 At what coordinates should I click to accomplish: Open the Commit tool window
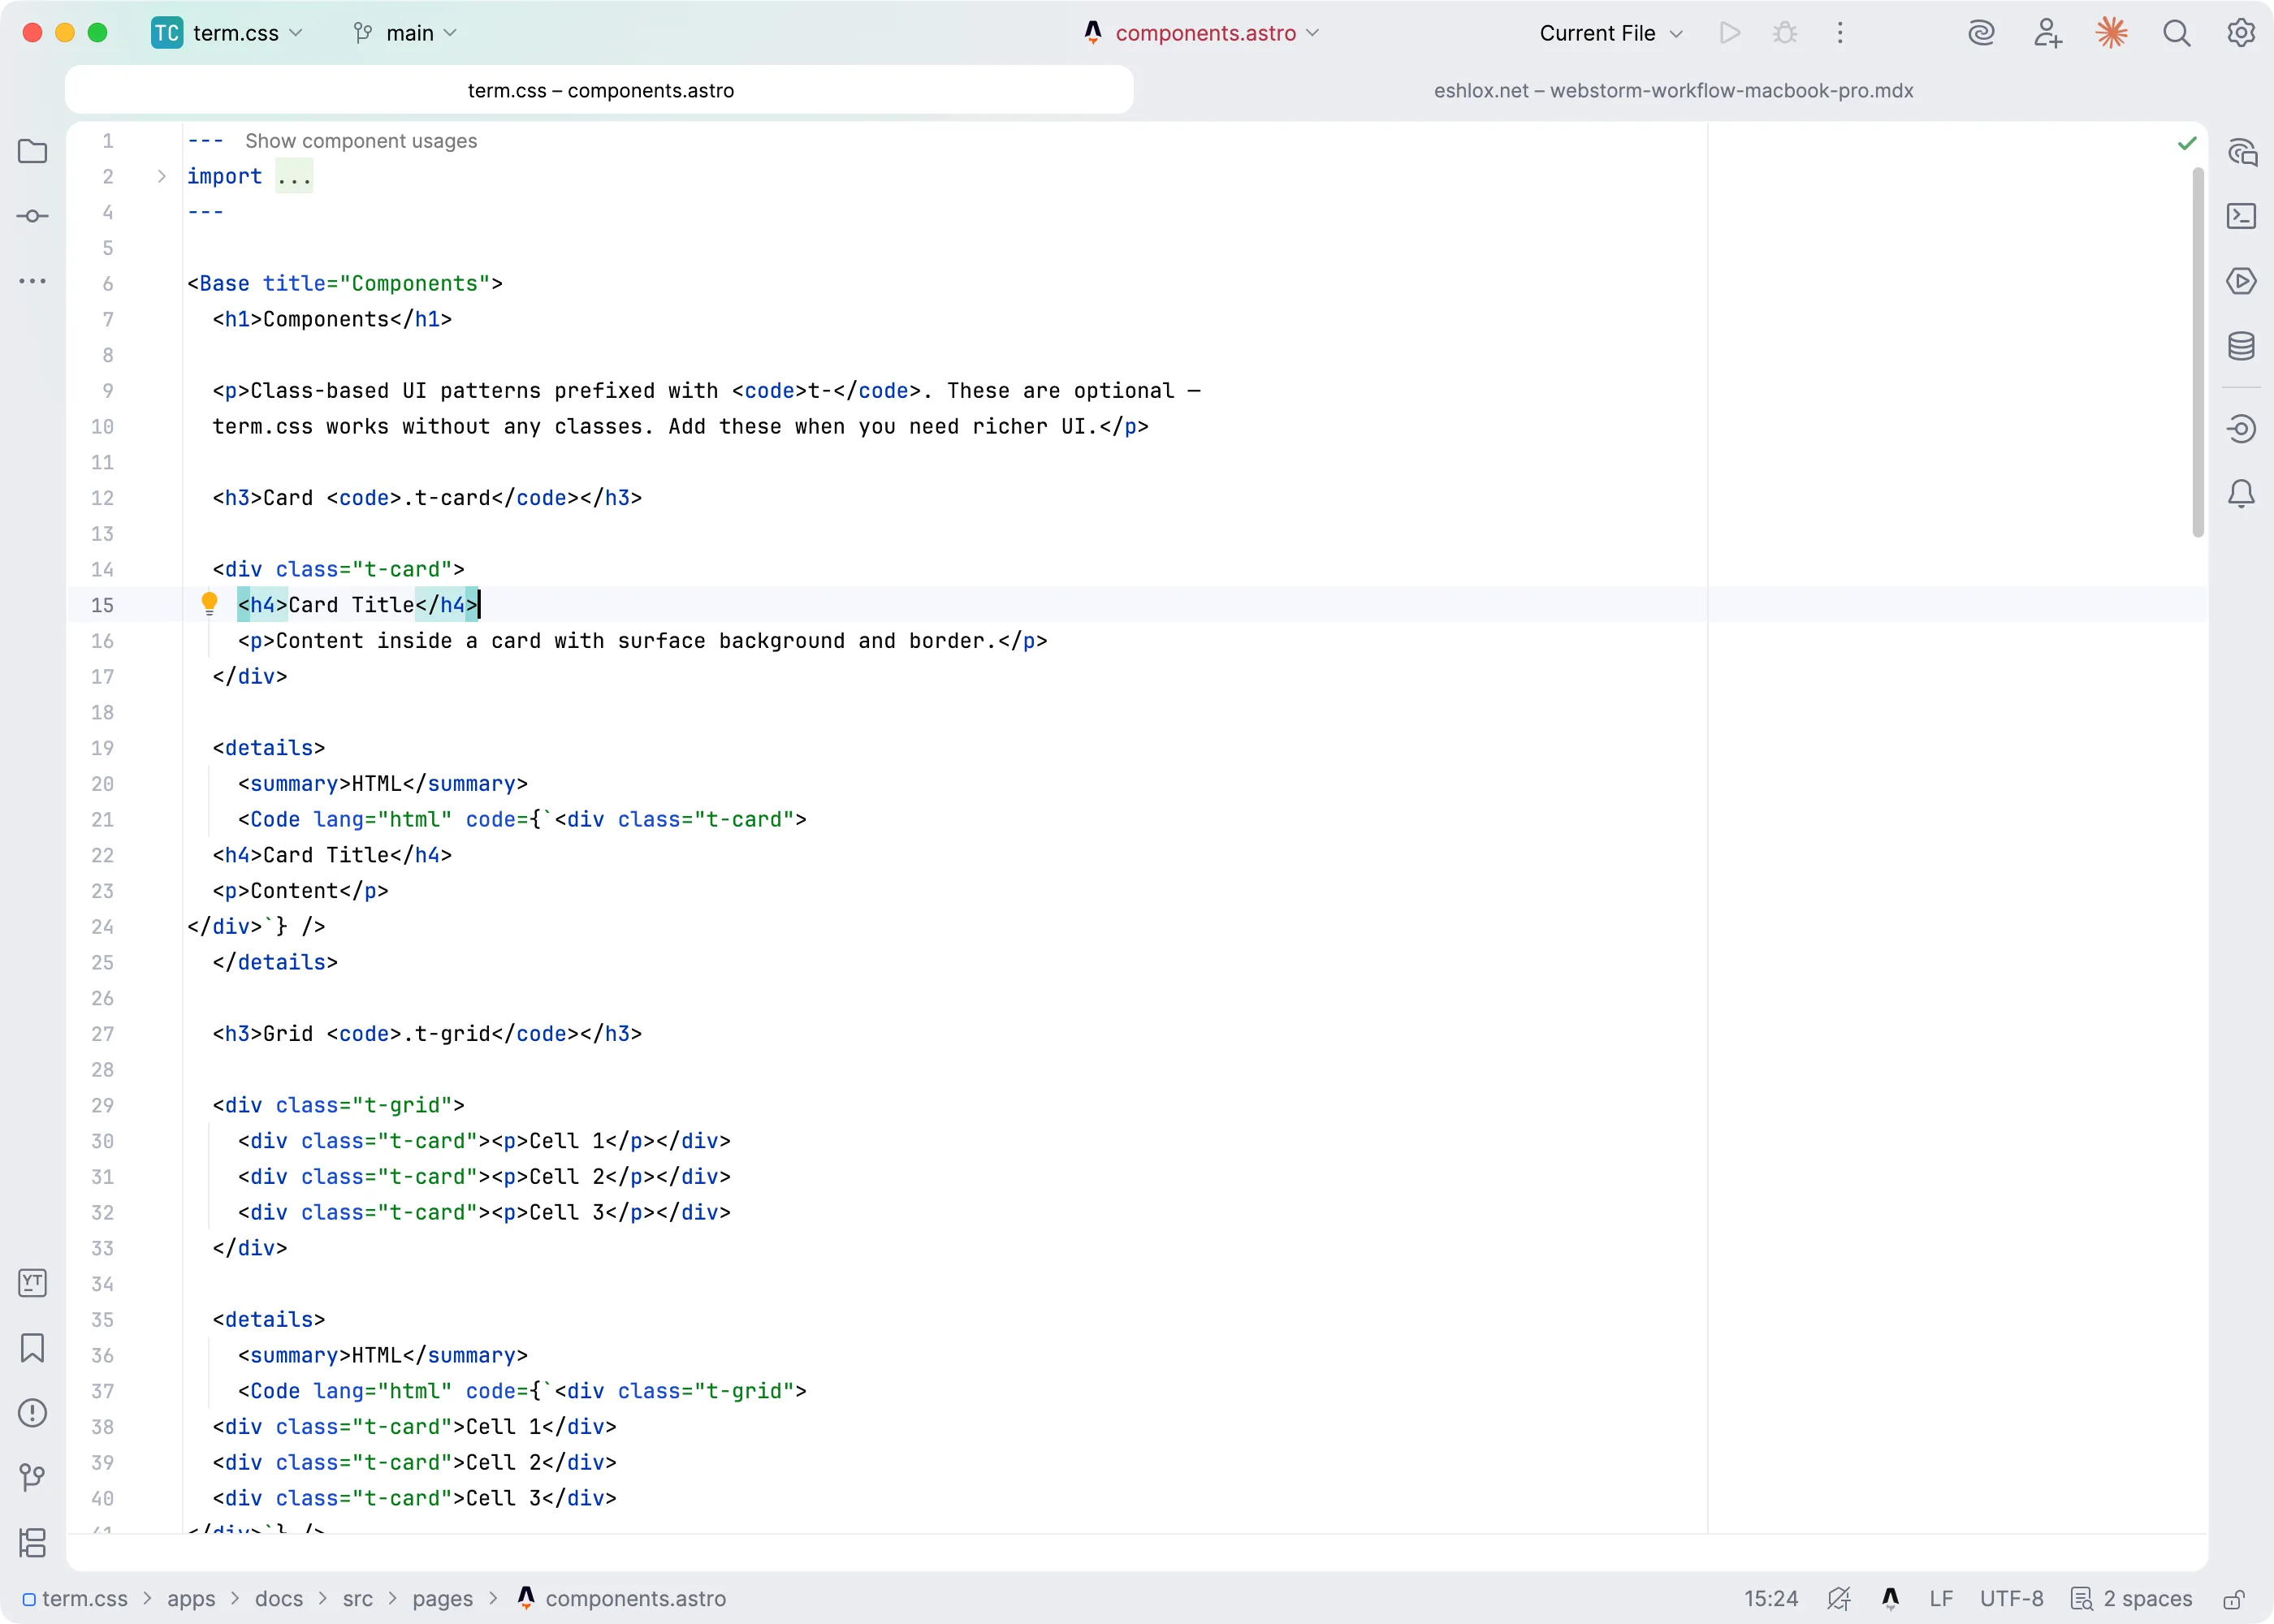[x=33, y=216]
